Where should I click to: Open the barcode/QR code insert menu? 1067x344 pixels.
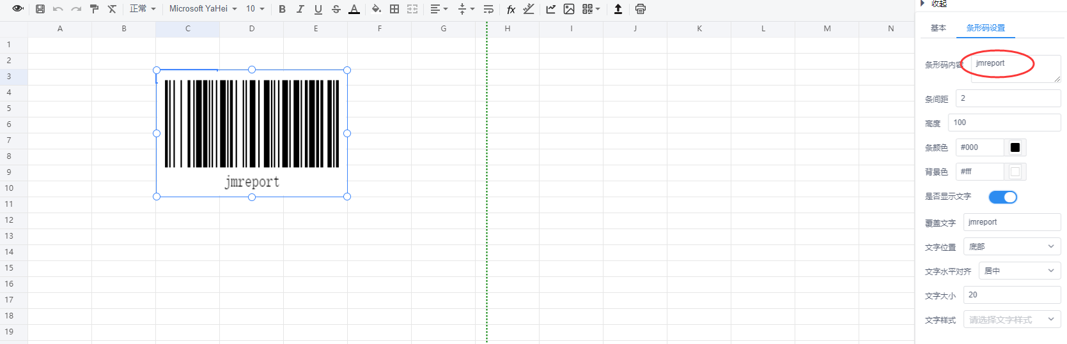591,9
